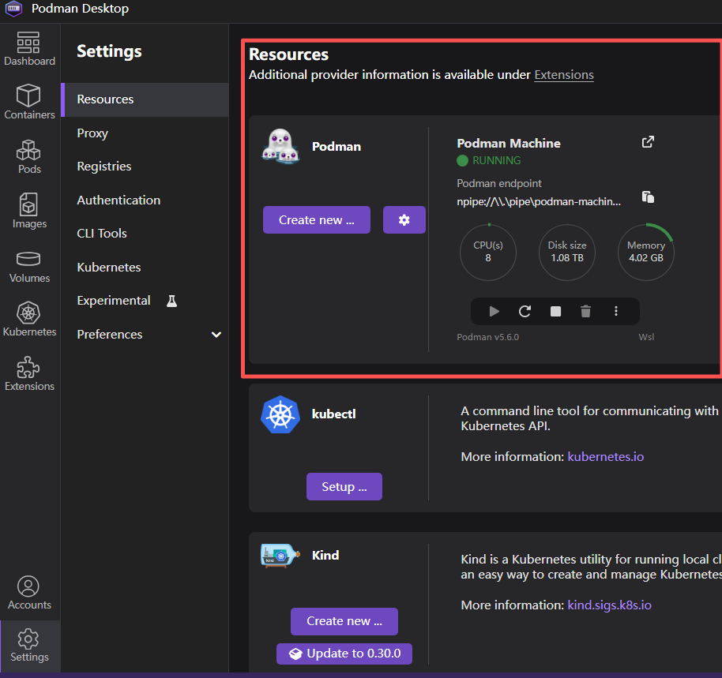Image resolution: width=722 pixels, height=678 pixels.
Task: Open Podman Machine more options menu
Action: click(x=616, y=312)
